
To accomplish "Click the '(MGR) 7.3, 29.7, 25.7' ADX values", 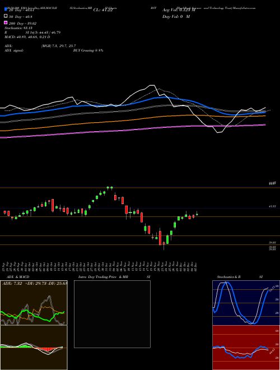I will click(58, 46).
